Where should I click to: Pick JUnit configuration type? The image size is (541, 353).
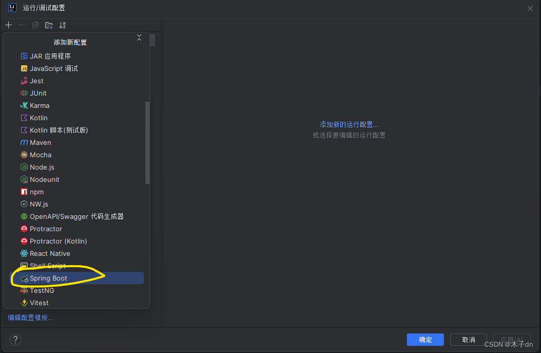pyautogui.click(x=76, y=93)
